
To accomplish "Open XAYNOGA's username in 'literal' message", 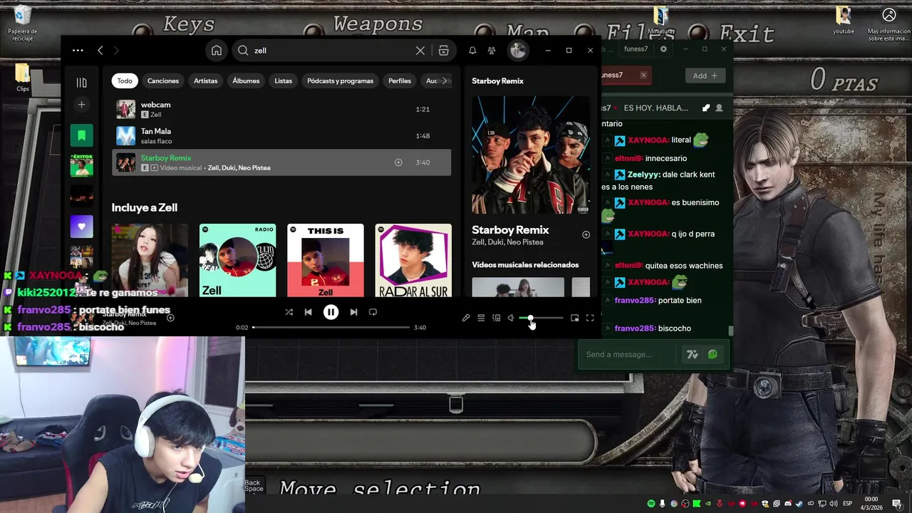I will click(x=648, y=140).
